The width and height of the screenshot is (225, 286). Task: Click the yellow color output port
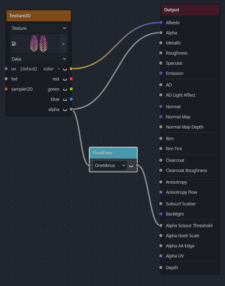tap(71, 69)
